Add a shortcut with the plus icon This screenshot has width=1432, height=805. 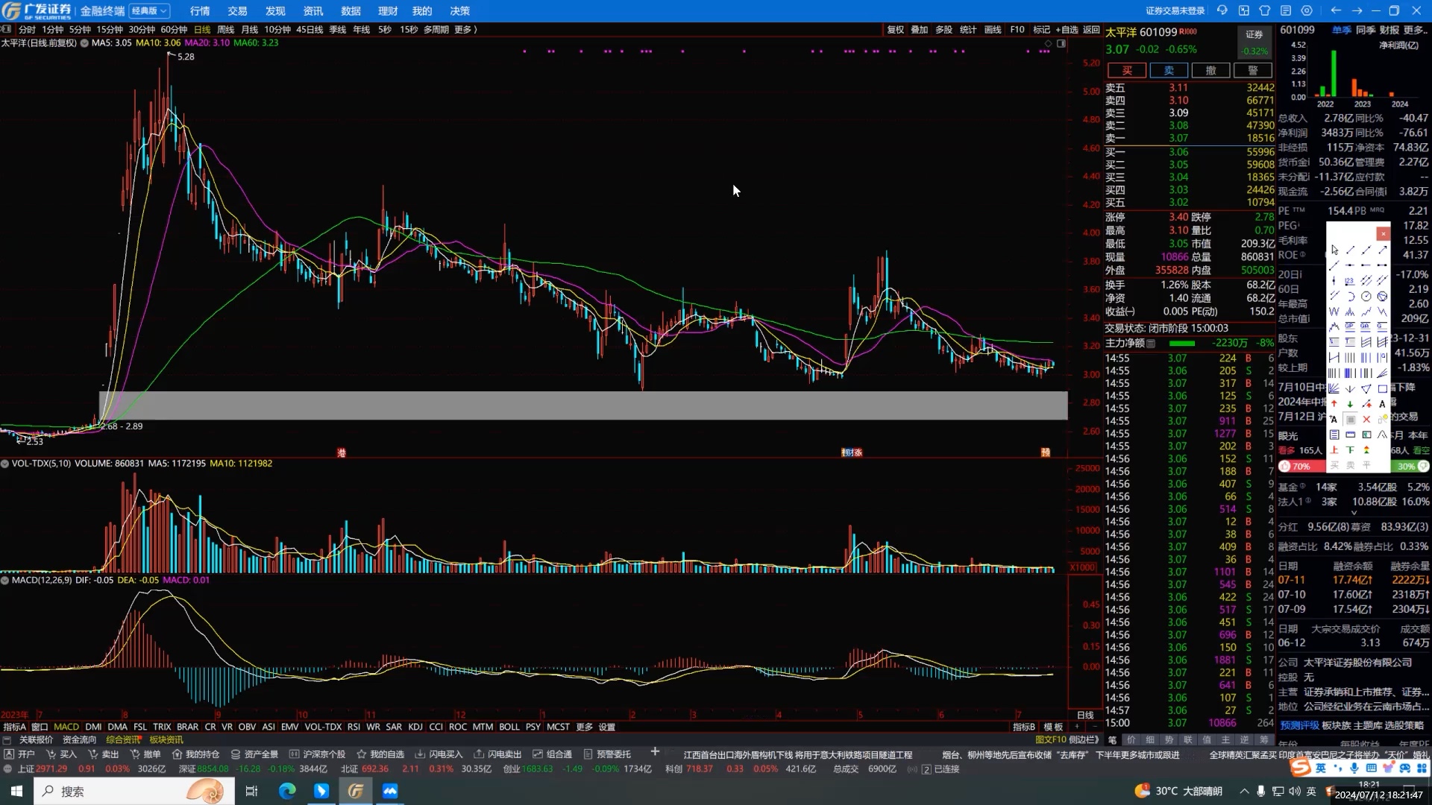[x=655, y=752]
